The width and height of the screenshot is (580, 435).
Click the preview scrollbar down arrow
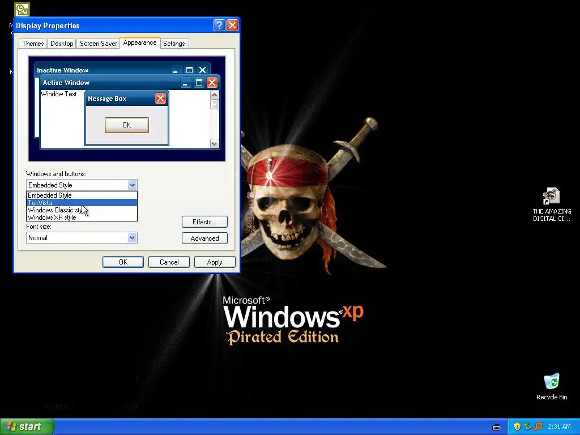tap(215, 143)
